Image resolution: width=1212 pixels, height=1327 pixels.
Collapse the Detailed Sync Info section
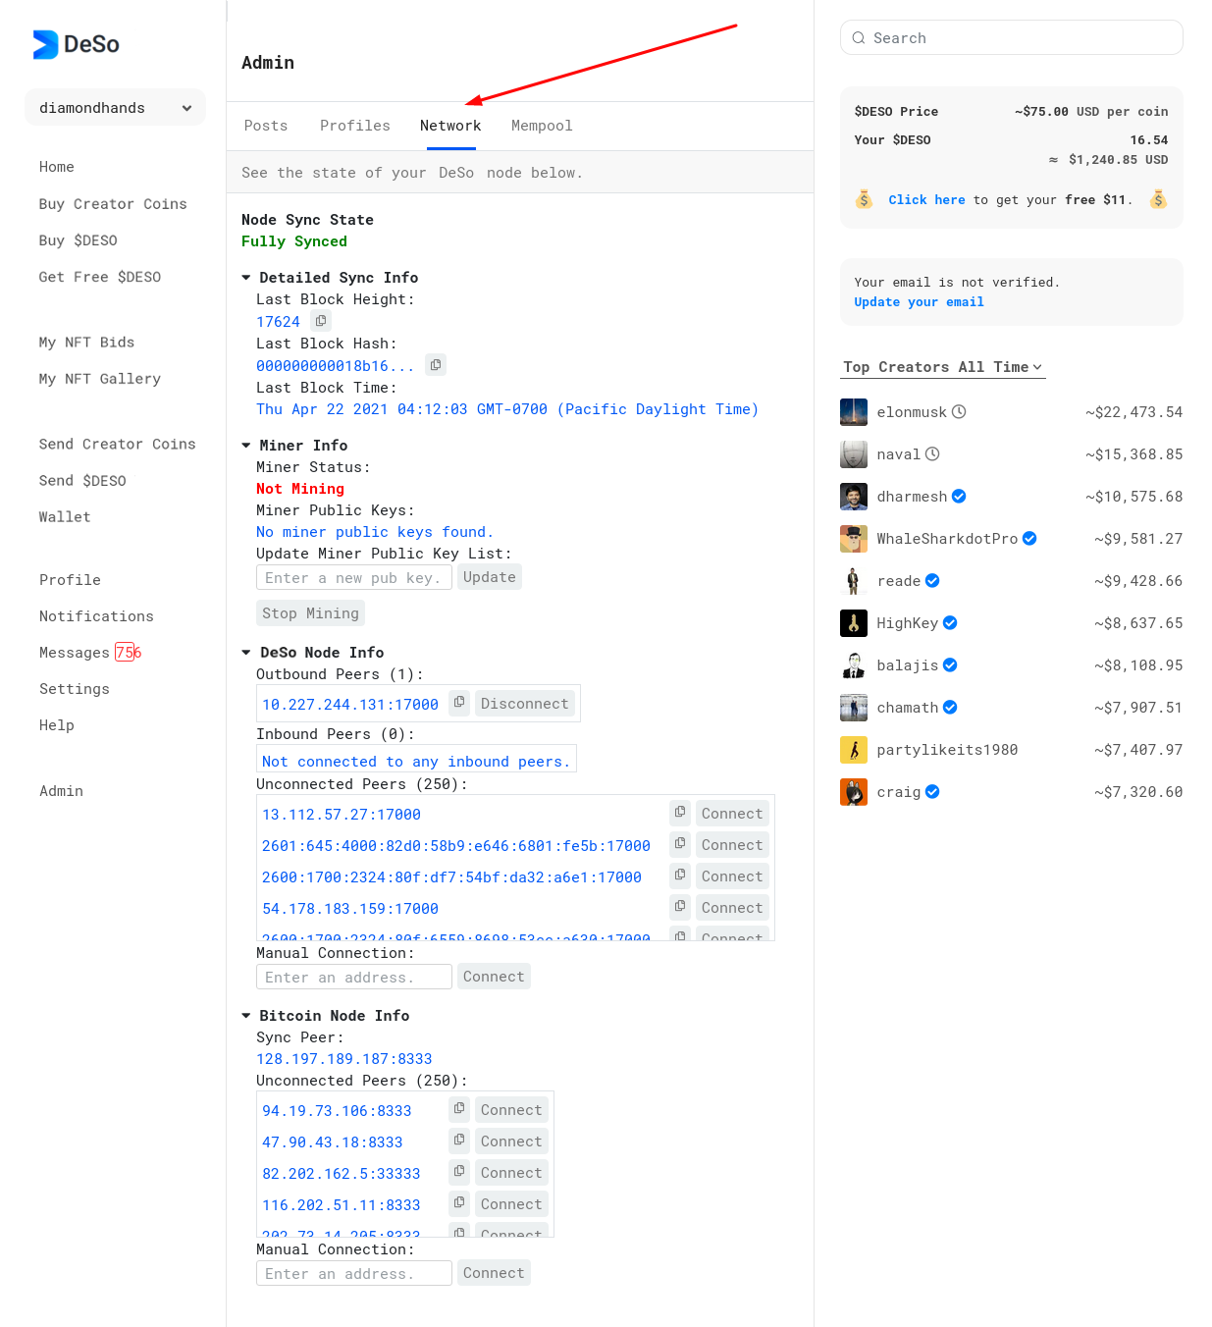pyautogui.click(x=246, y=278)
